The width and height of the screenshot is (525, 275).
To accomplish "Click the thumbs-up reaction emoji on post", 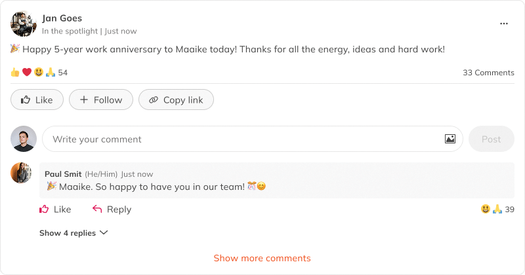I will (x=15, y=72).
